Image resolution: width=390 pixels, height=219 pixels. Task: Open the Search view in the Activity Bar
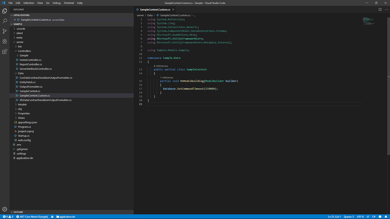pos(4,21)
